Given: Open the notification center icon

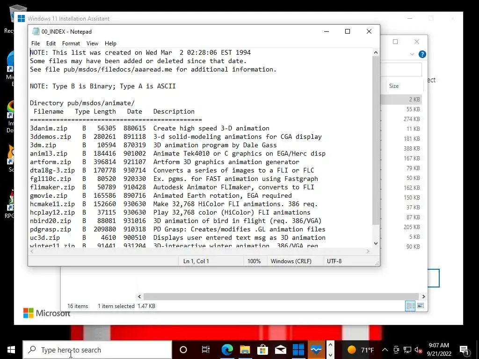Looking at the screenshot, I should (464, 350).
